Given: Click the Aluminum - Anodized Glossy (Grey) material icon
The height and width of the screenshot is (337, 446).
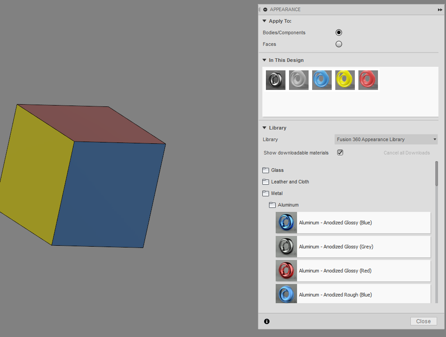Looking at the screenshot, I should click(286, 247).
